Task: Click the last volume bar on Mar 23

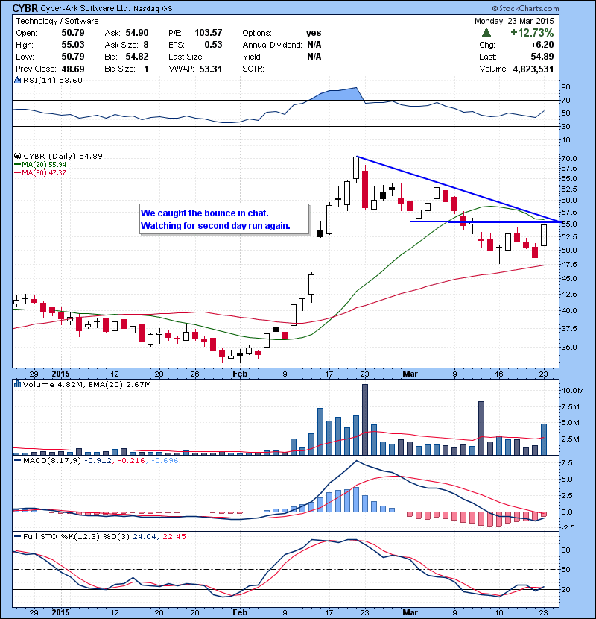Action: [x=544, y=439]
